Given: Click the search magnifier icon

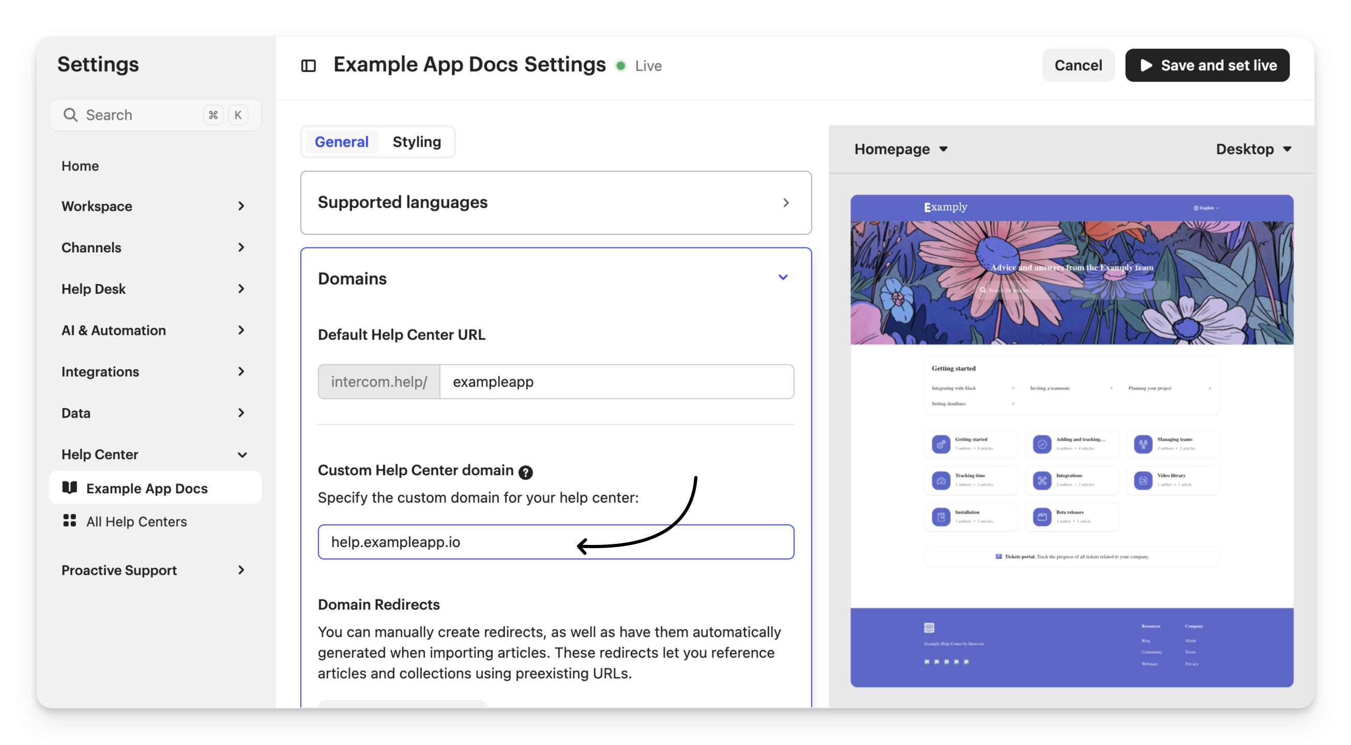Looking at the screenshot, I should click(70, 115).
